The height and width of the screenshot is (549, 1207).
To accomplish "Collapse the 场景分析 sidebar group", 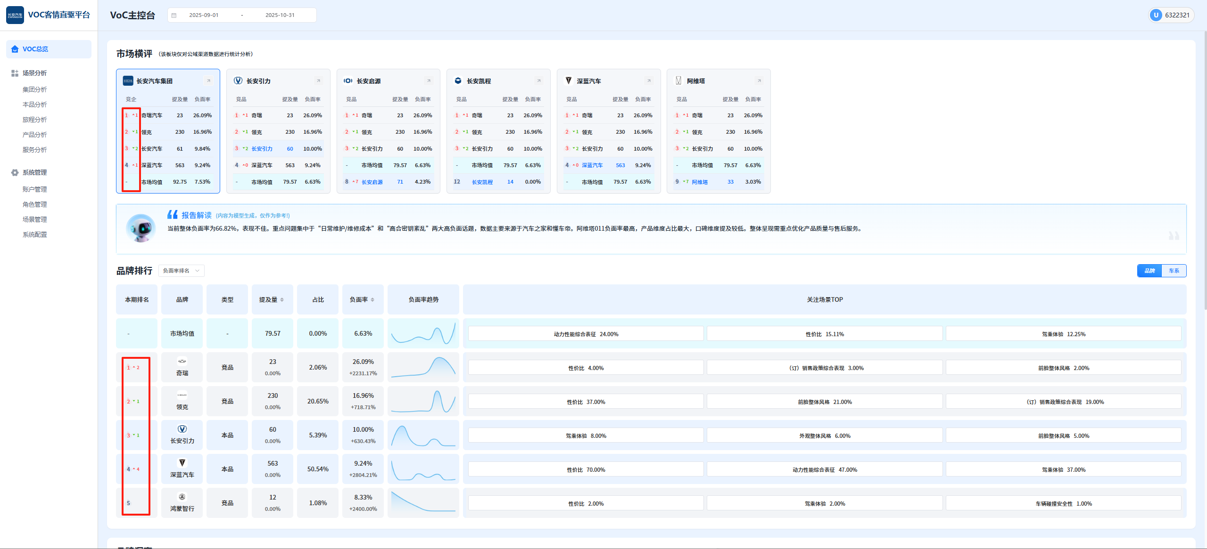I will [x=34, y=73].
